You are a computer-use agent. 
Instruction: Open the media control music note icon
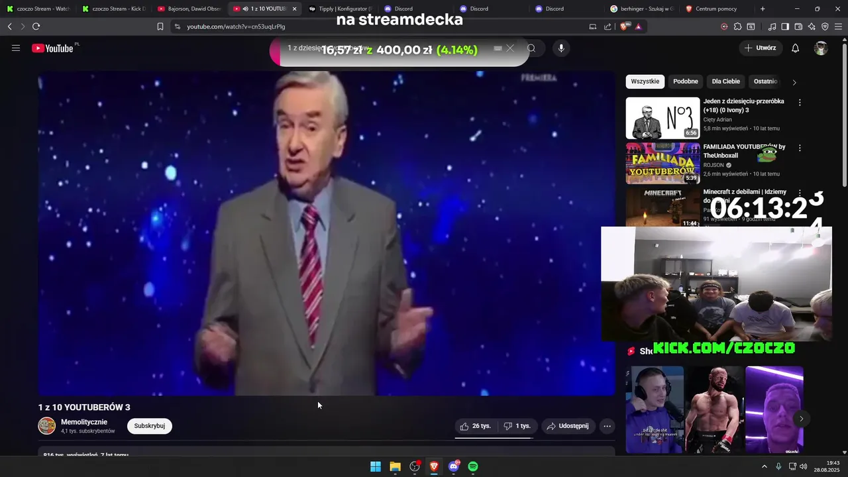pos(772,26)
